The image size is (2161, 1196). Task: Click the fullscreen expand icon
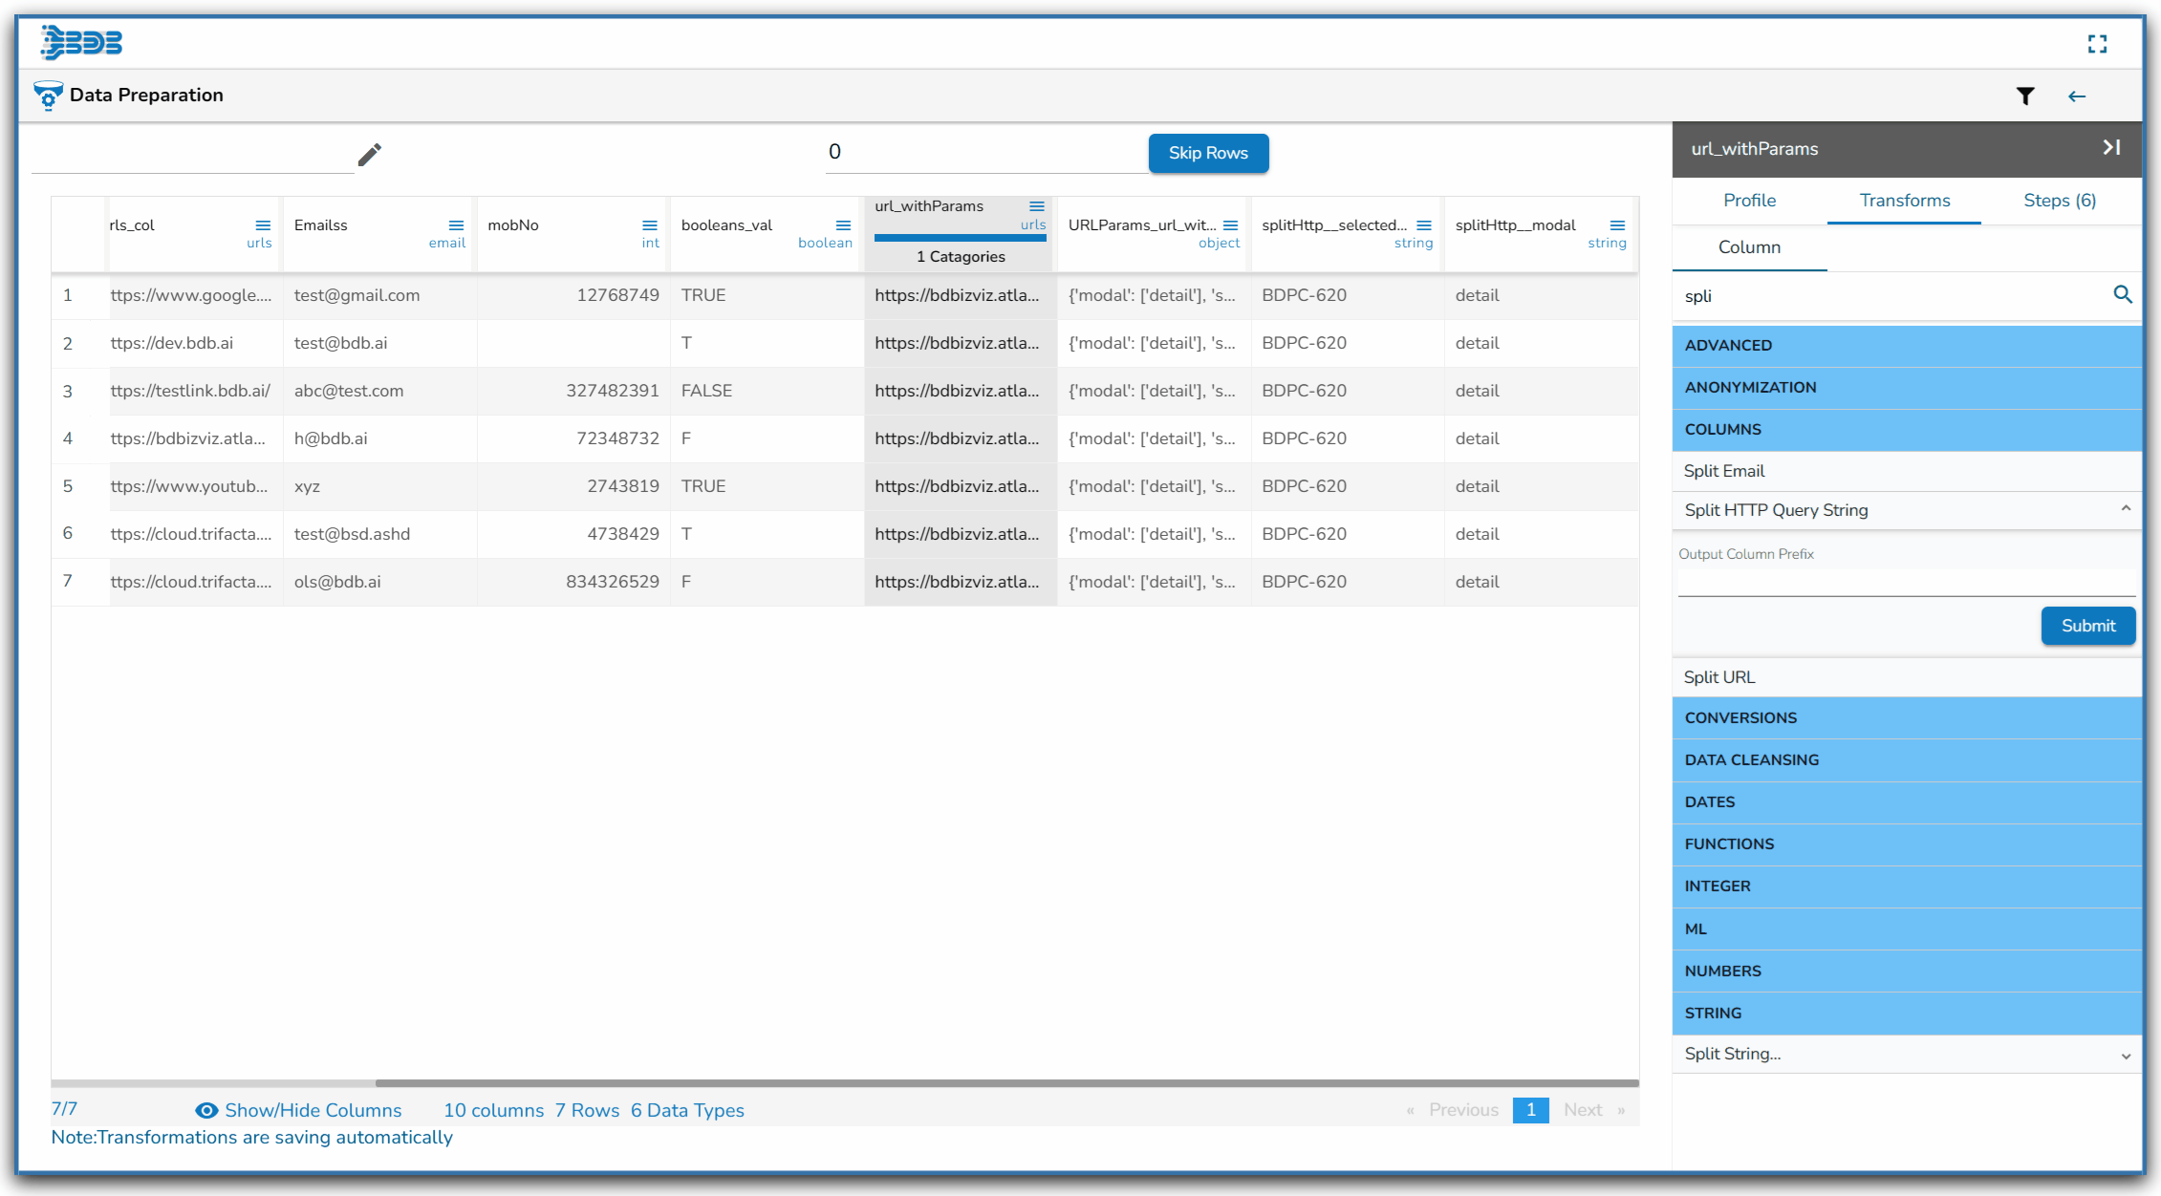click(2097, 44)
